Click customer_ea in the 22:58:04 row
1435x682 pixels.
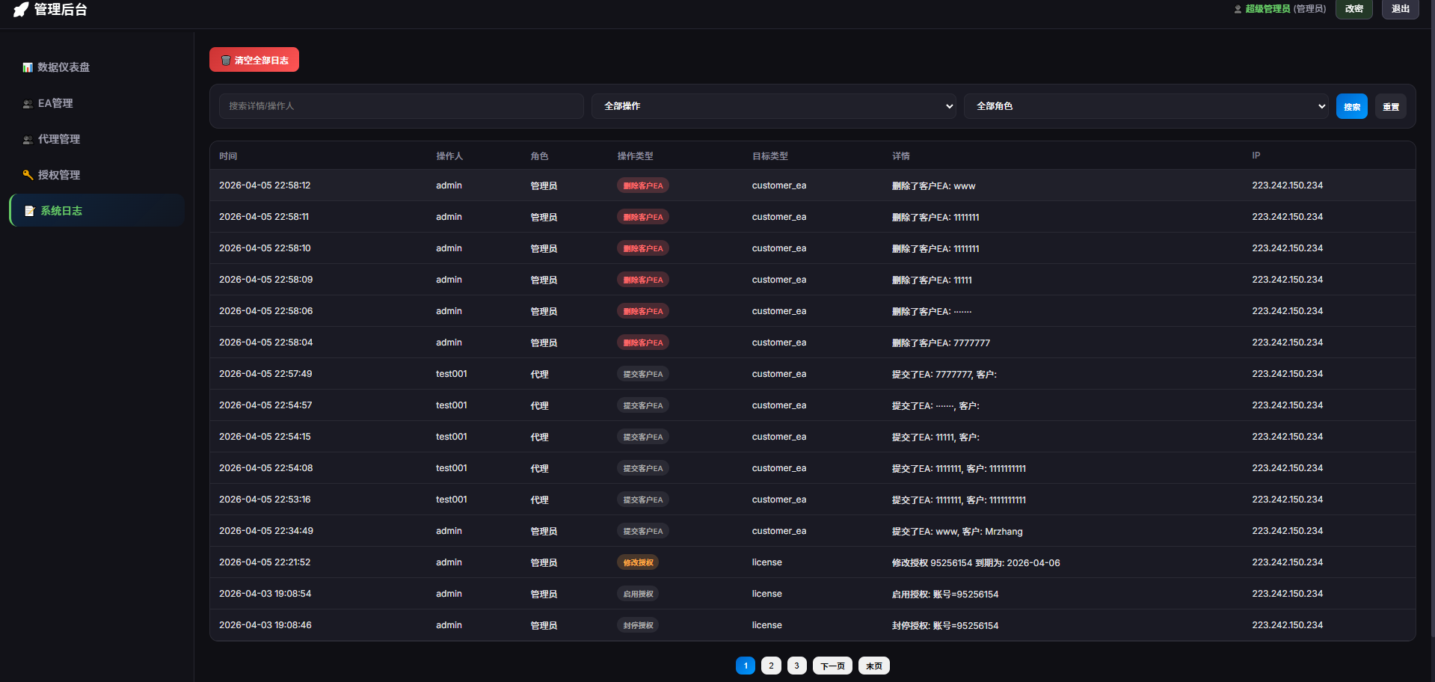(x=779, y=342)
